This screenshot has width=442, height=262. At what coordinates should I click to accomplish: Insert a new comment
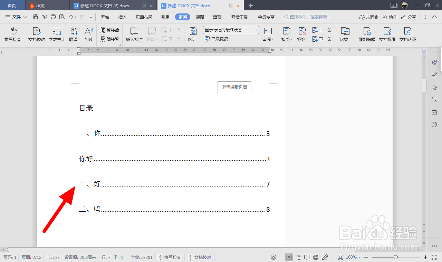click(134, 34)
